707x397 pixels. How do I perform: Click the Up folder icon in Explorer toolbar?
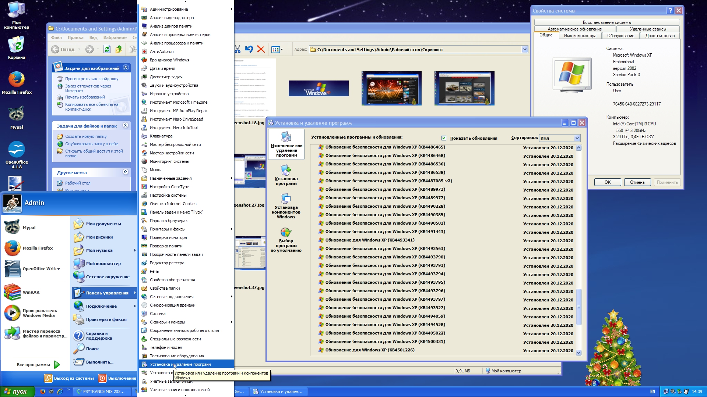(119, 49)
